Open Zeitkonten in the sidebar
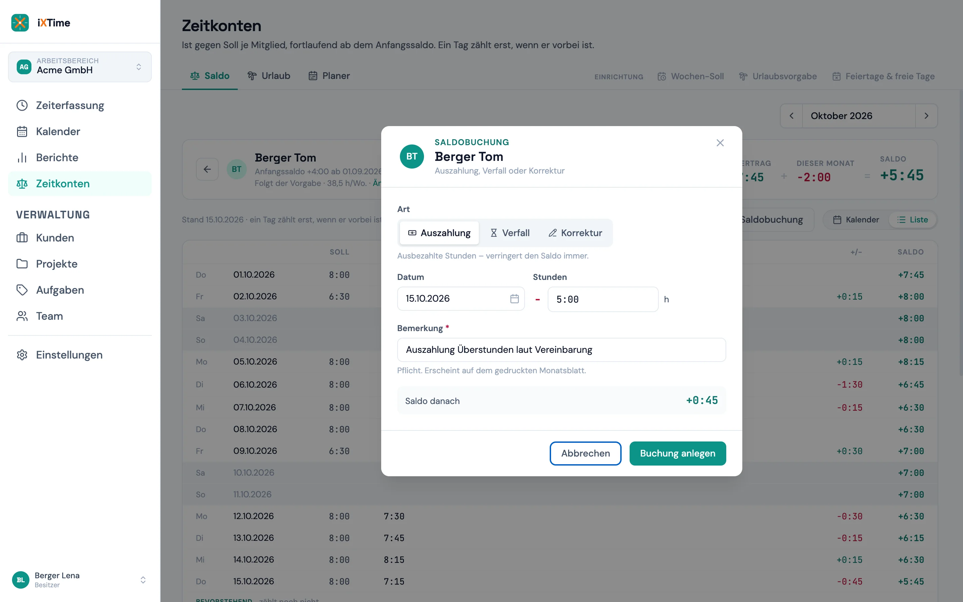 (x=80, y=184)
